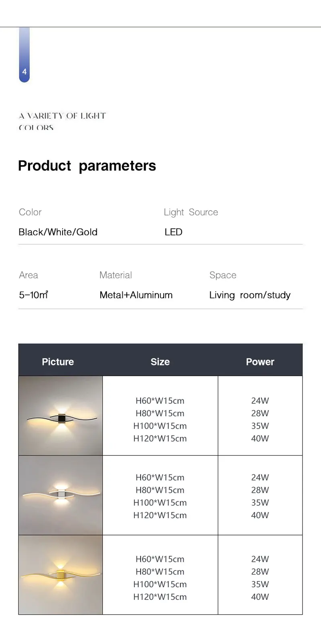Select the gold wave lamp picture

(61, 575)
